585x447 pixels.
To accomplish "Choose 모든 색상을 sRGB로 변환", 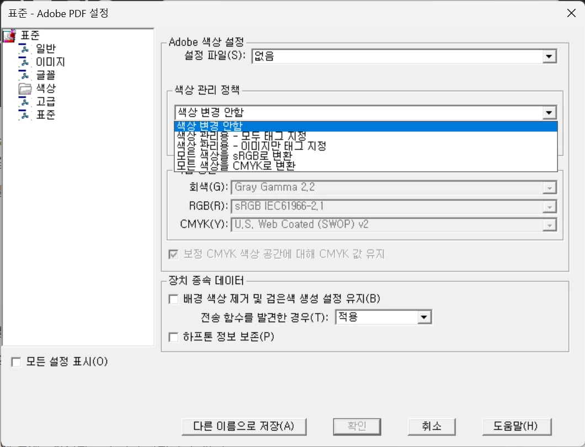I will pos(365,156).
